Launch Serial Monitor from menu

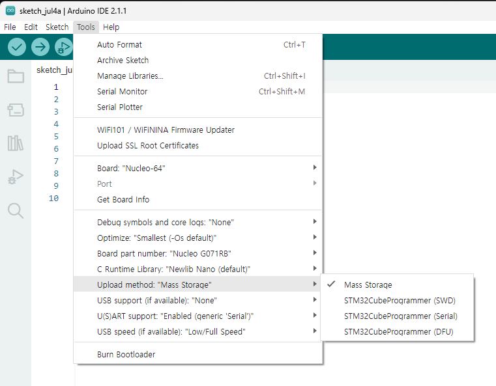tap(198, 91)
